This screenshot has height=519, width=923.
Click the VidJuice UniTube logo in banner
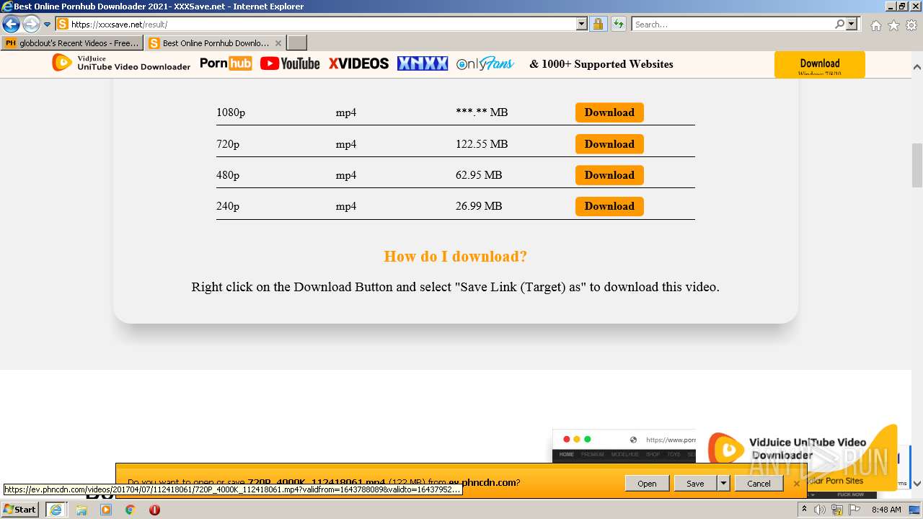tap(121, 63)
